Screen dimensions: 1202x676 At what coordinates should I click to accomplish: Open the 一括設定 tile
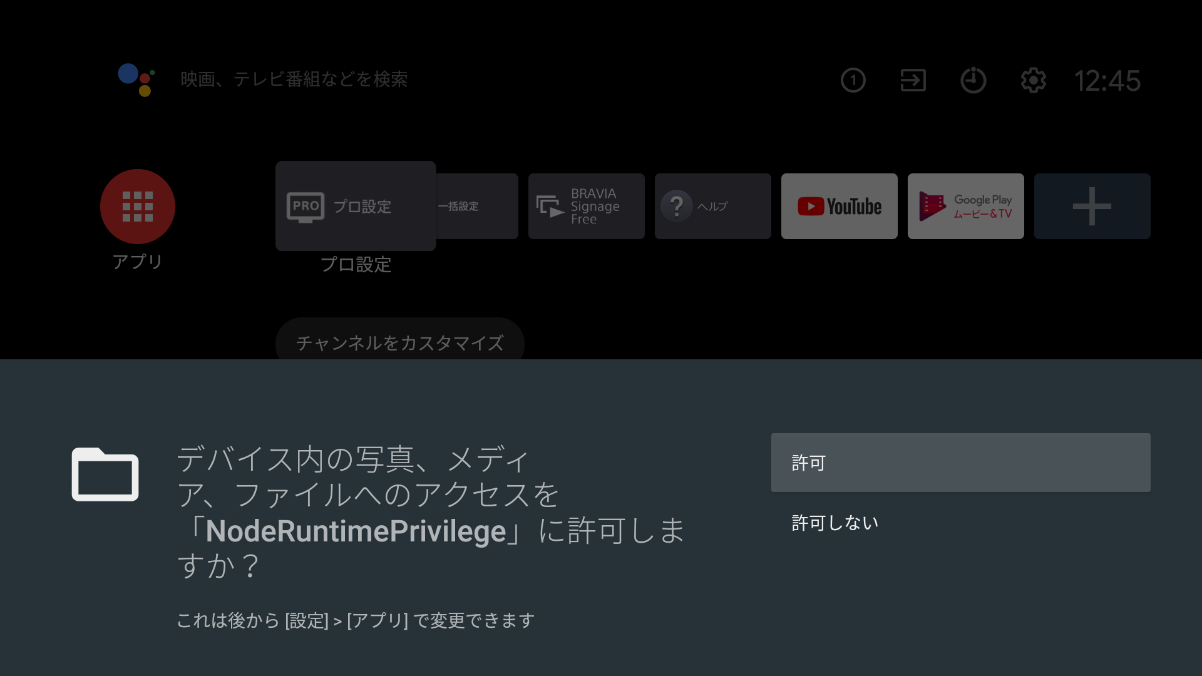tap(477, 206)
